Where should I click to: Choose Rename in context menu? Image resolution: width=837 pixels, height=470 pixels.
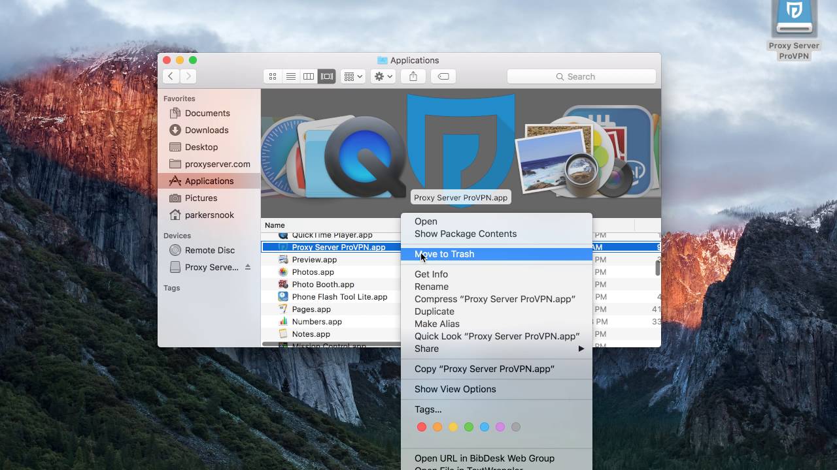[496, 287]
